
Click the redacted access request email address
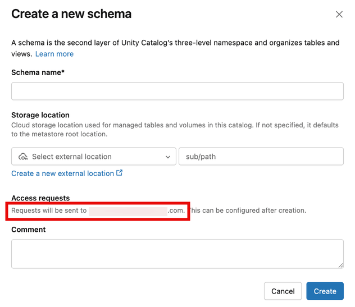tap(128, 210)
